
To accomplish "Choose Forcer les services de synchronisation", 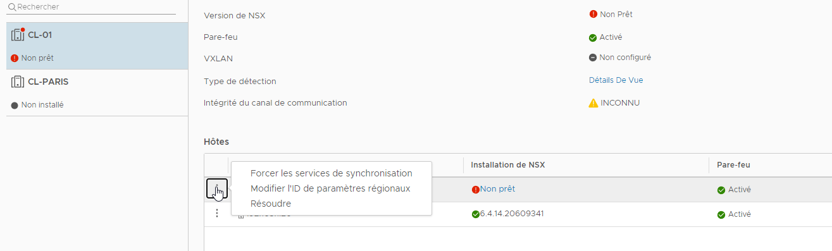I will pos(332,173).
